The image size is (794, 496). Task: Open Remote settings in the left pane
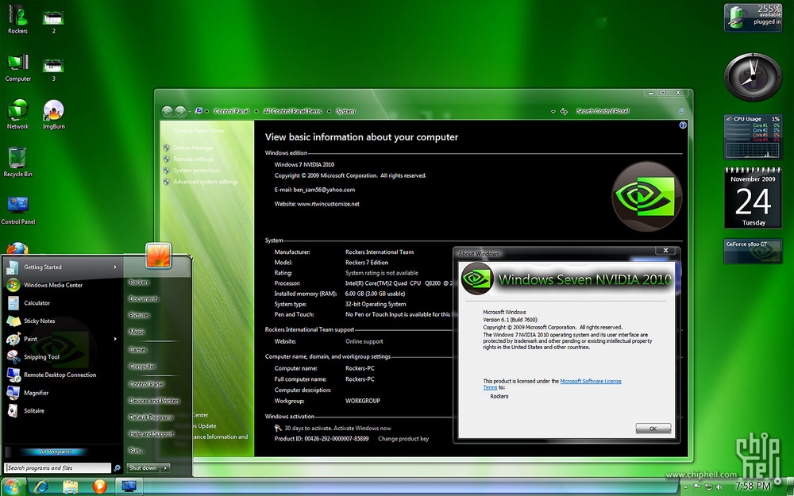(194, 159)
